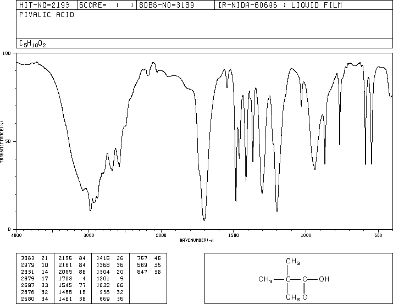Click the 3000 wavenumber axis label
This screenshot has height=304, width=393.
click(88, 235)
